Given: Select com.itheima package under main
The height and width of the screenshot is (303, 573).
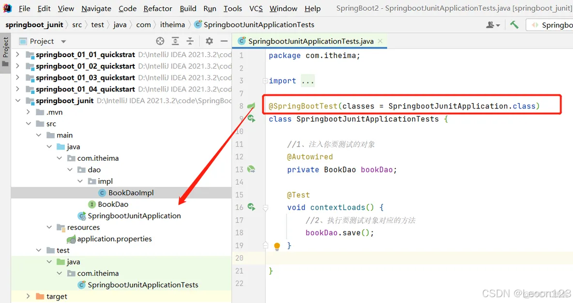Looking at the screenshot, I should (93, 158).
